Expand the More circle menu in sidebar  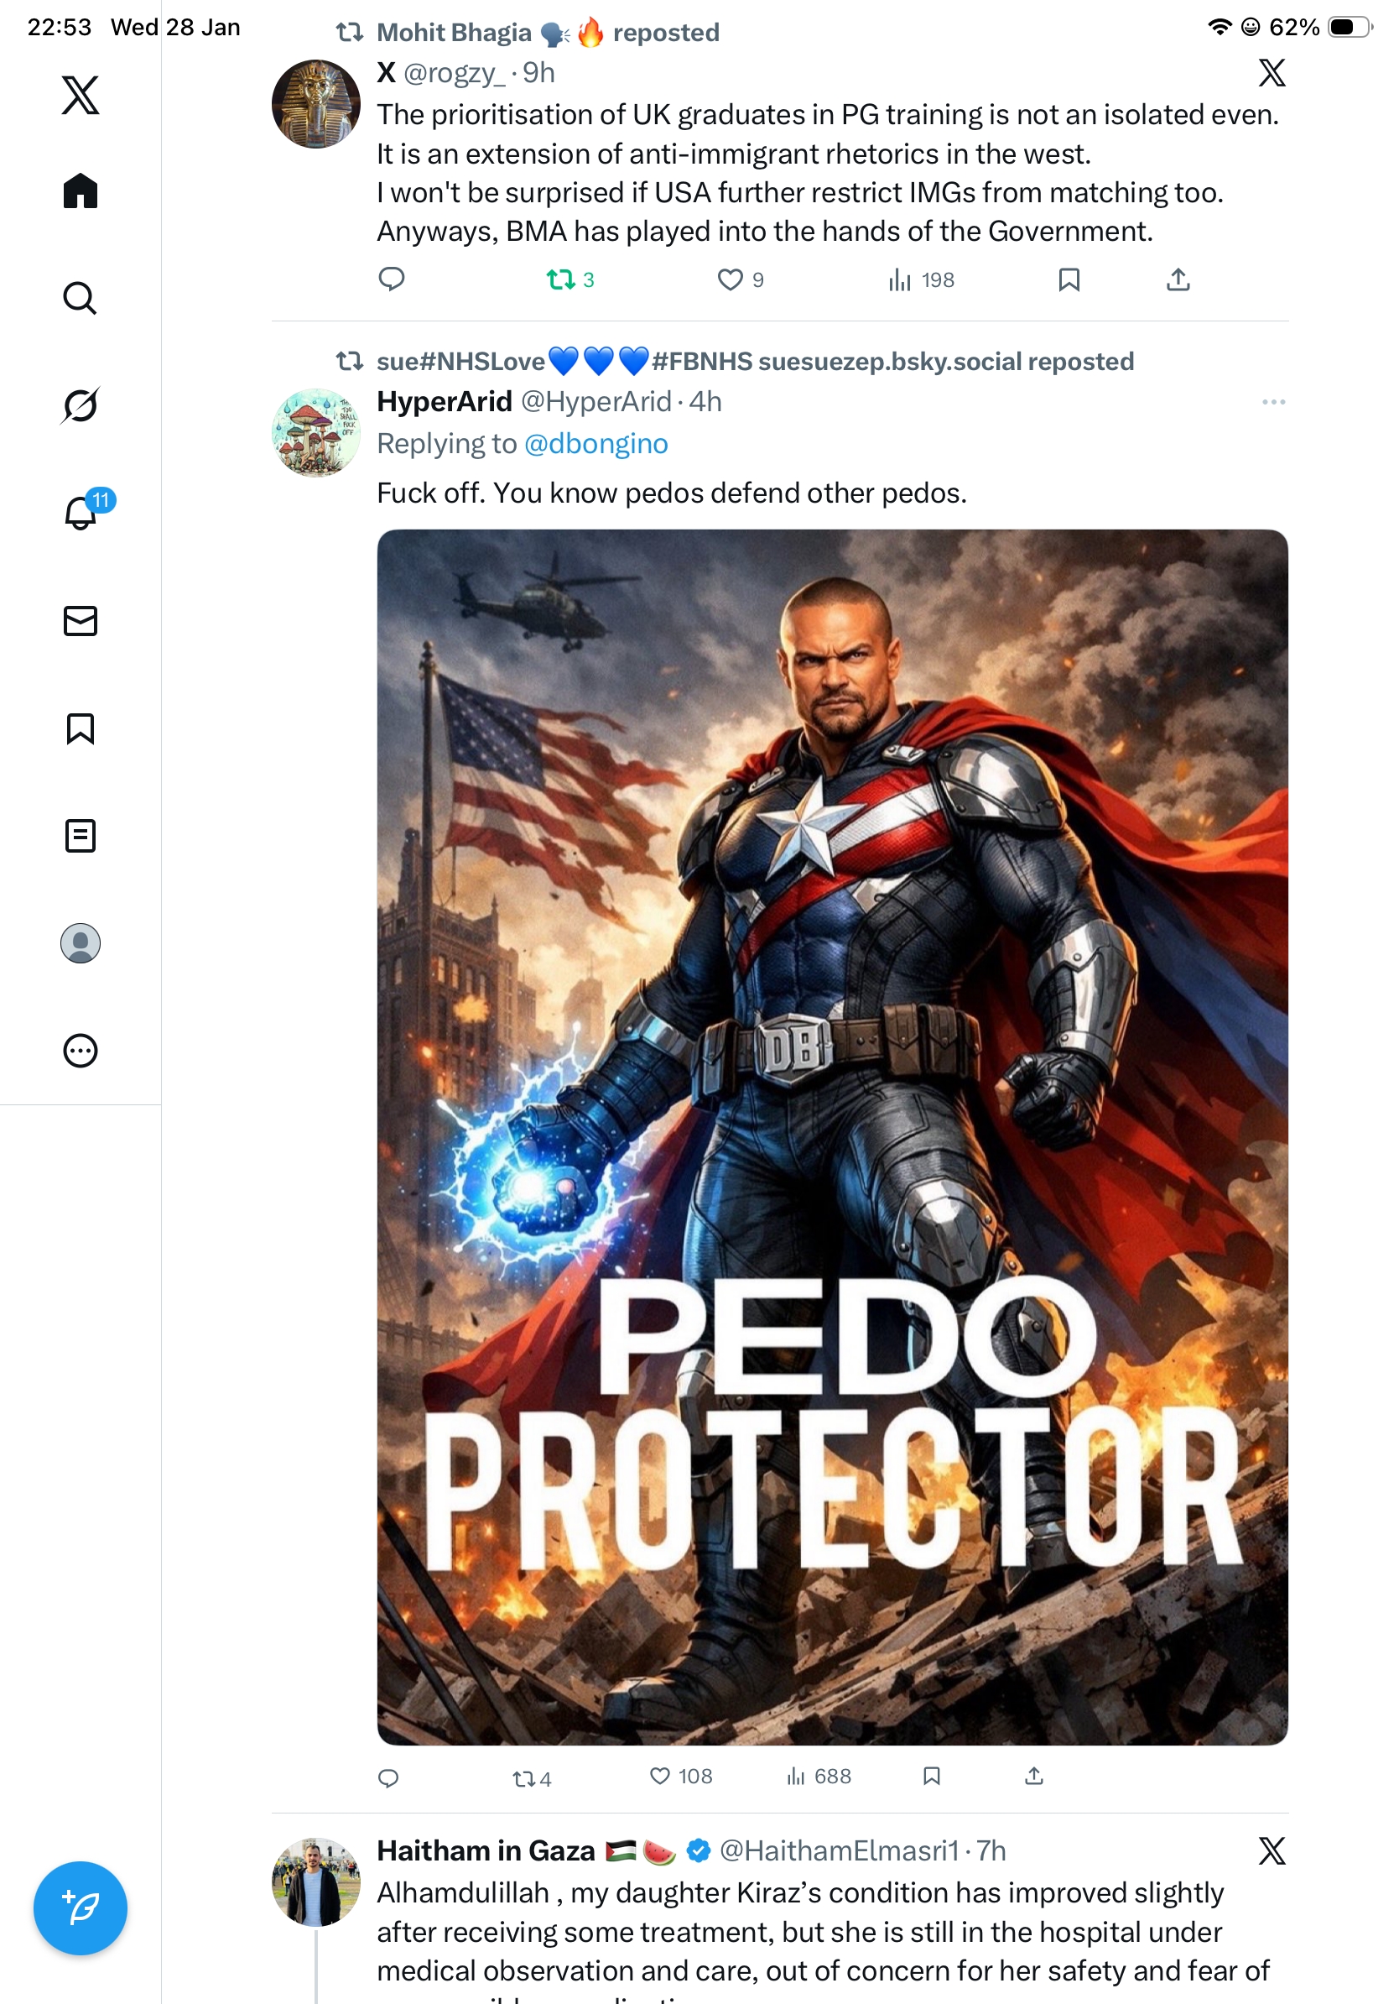point(81,1050)
